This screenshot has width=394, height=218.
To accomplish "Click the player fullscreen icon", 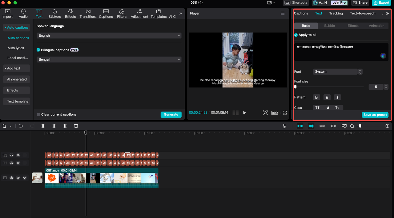I will click(x=285, y=113).
